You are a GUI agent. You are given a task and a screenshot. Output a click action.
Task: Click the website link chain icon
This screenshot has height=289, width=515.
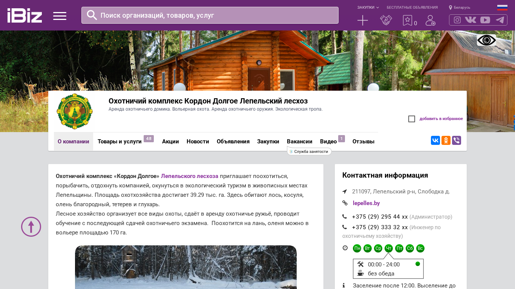[345, 203]
